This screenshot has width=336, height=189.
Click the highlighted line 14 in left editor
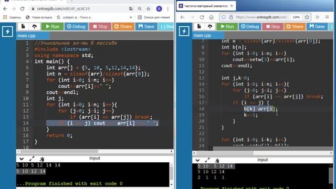coord(102,123)
